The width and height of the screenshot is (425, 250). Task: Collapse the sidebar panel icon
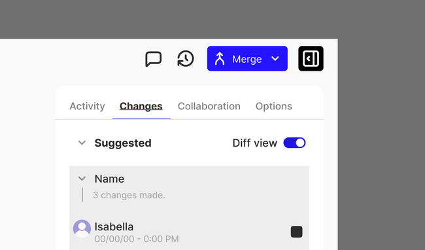tap(311, 58)
